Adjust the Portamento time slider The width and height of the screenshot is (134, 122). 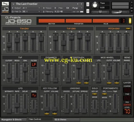click(115, 111)
